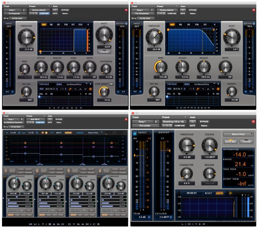Click the Trim link icon in Limiter
258x229 pixels.
(149, 217)
